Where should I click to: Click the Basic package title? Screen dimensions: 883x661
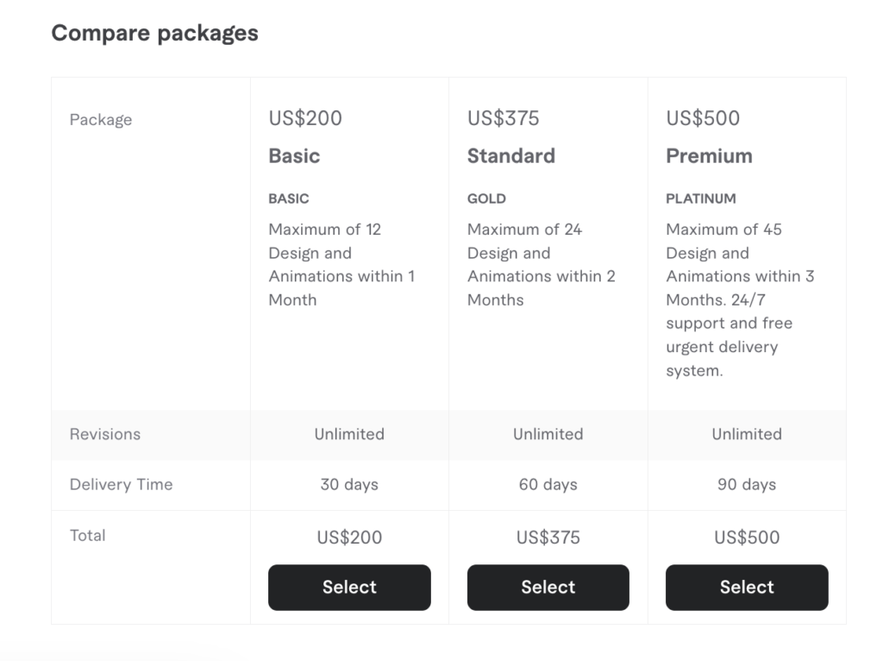point(294,155)
